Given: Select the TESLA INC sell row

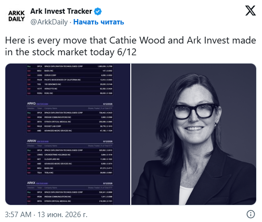Looking at the screenshot, I should click(x=70, y=173).
